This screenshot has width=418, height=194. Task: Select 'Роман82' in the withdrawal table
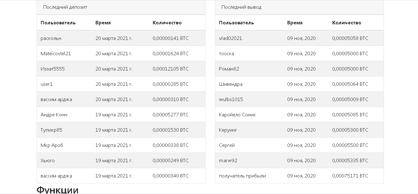[x=229, y=69]
